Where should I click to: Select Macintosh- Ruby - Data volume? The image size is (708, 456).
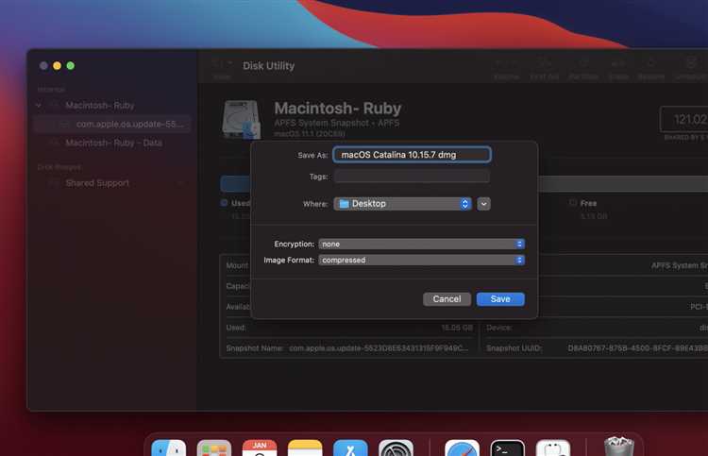click(x=114, y=143)
